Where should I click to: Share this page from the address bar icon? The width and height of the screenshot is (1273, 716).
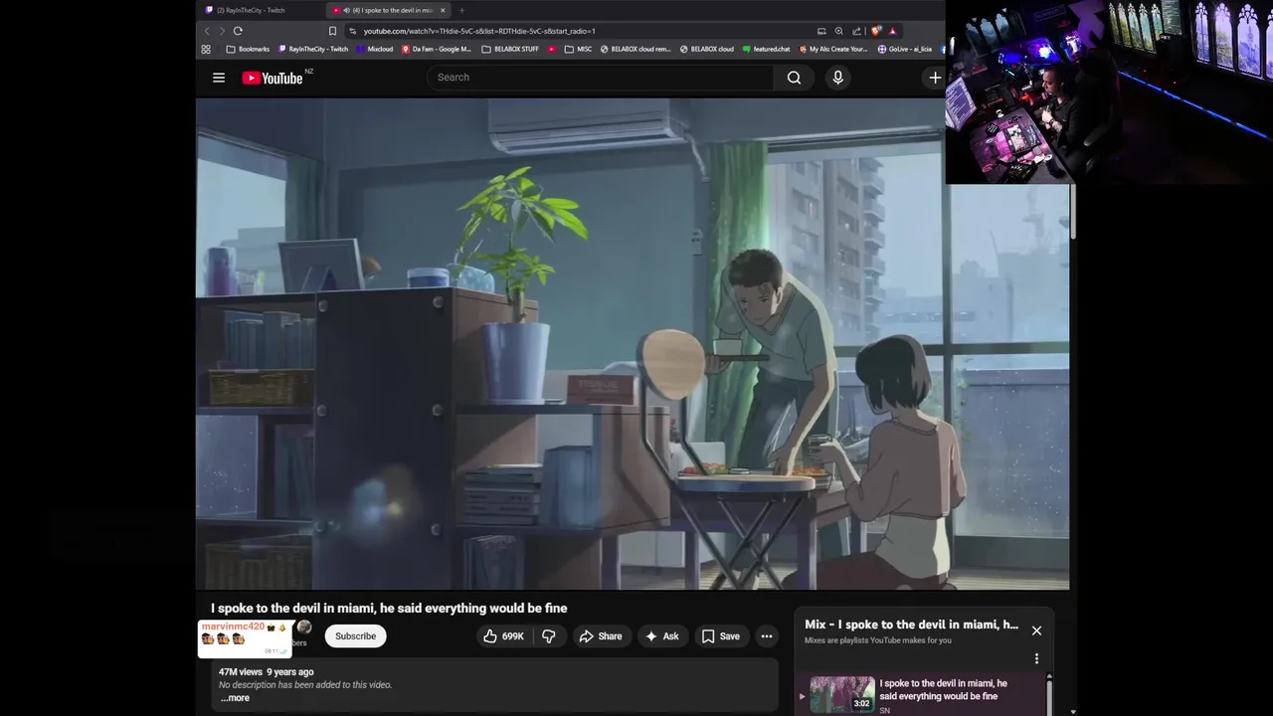coord(856,31)
